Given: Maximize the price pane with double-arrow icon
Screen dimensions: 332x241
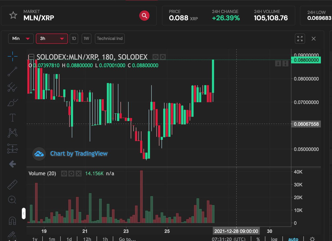Looking at the screenshot, I should pos(285,64).
